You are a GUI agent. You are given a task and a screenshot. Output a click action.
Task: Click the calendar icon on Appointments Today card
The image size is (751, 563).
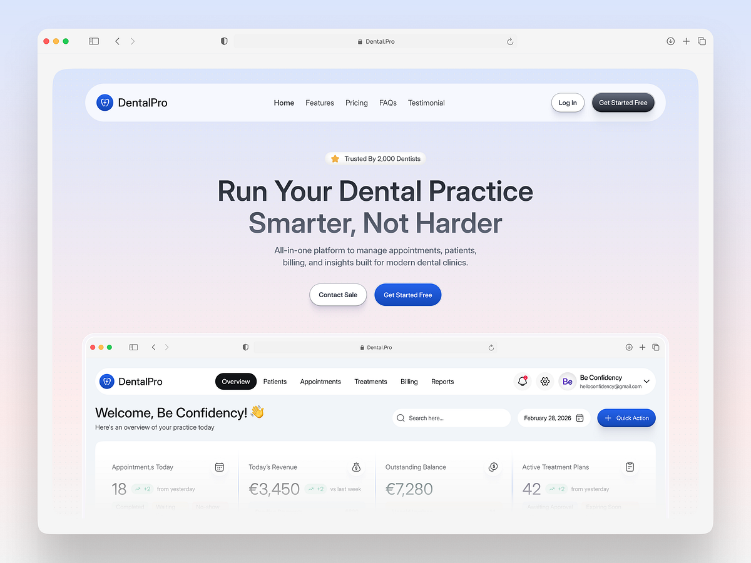coord(219,467)
